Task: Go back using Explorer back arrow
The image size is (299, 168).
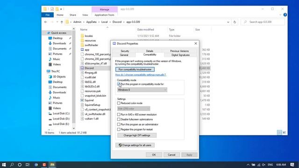Action: pos(46,22)
